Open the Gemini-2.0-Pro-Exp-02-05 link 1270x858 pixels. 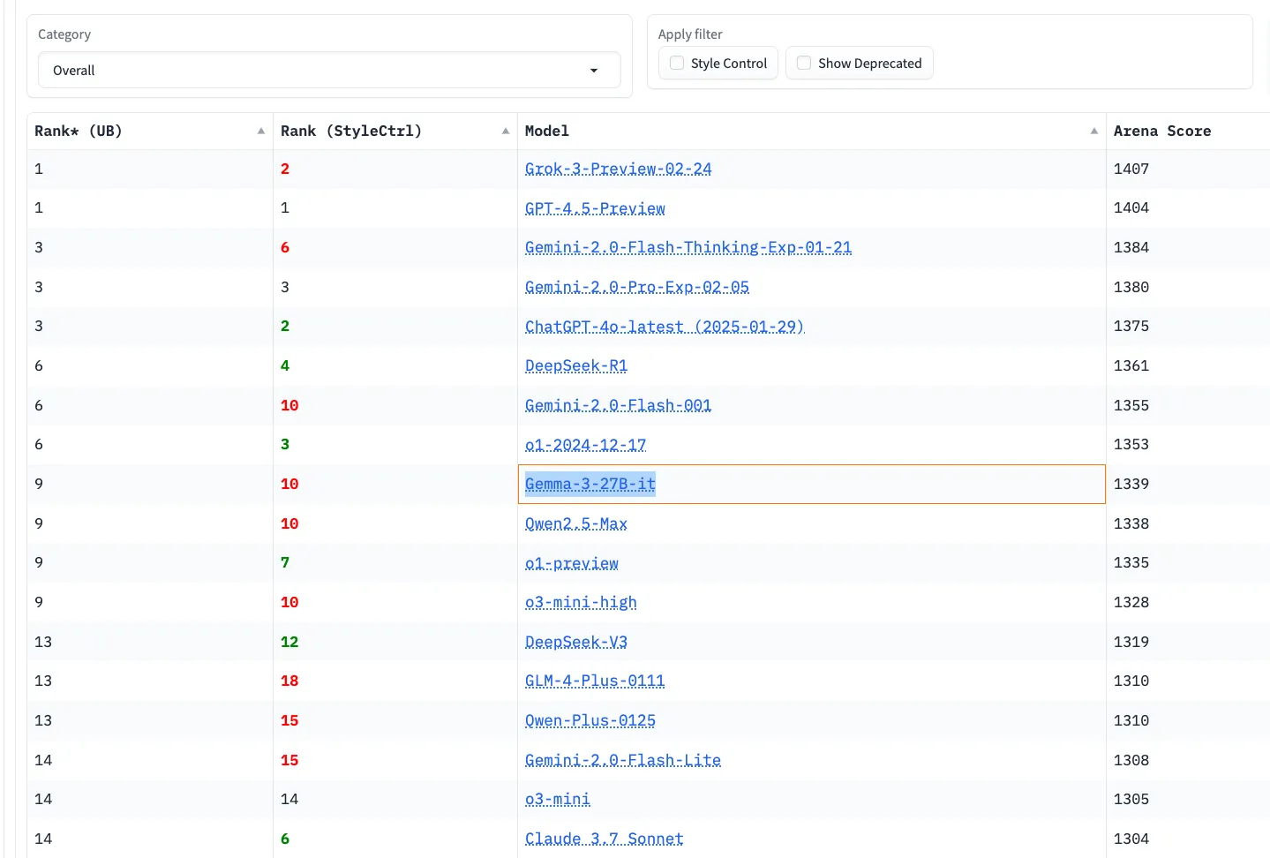637,287
